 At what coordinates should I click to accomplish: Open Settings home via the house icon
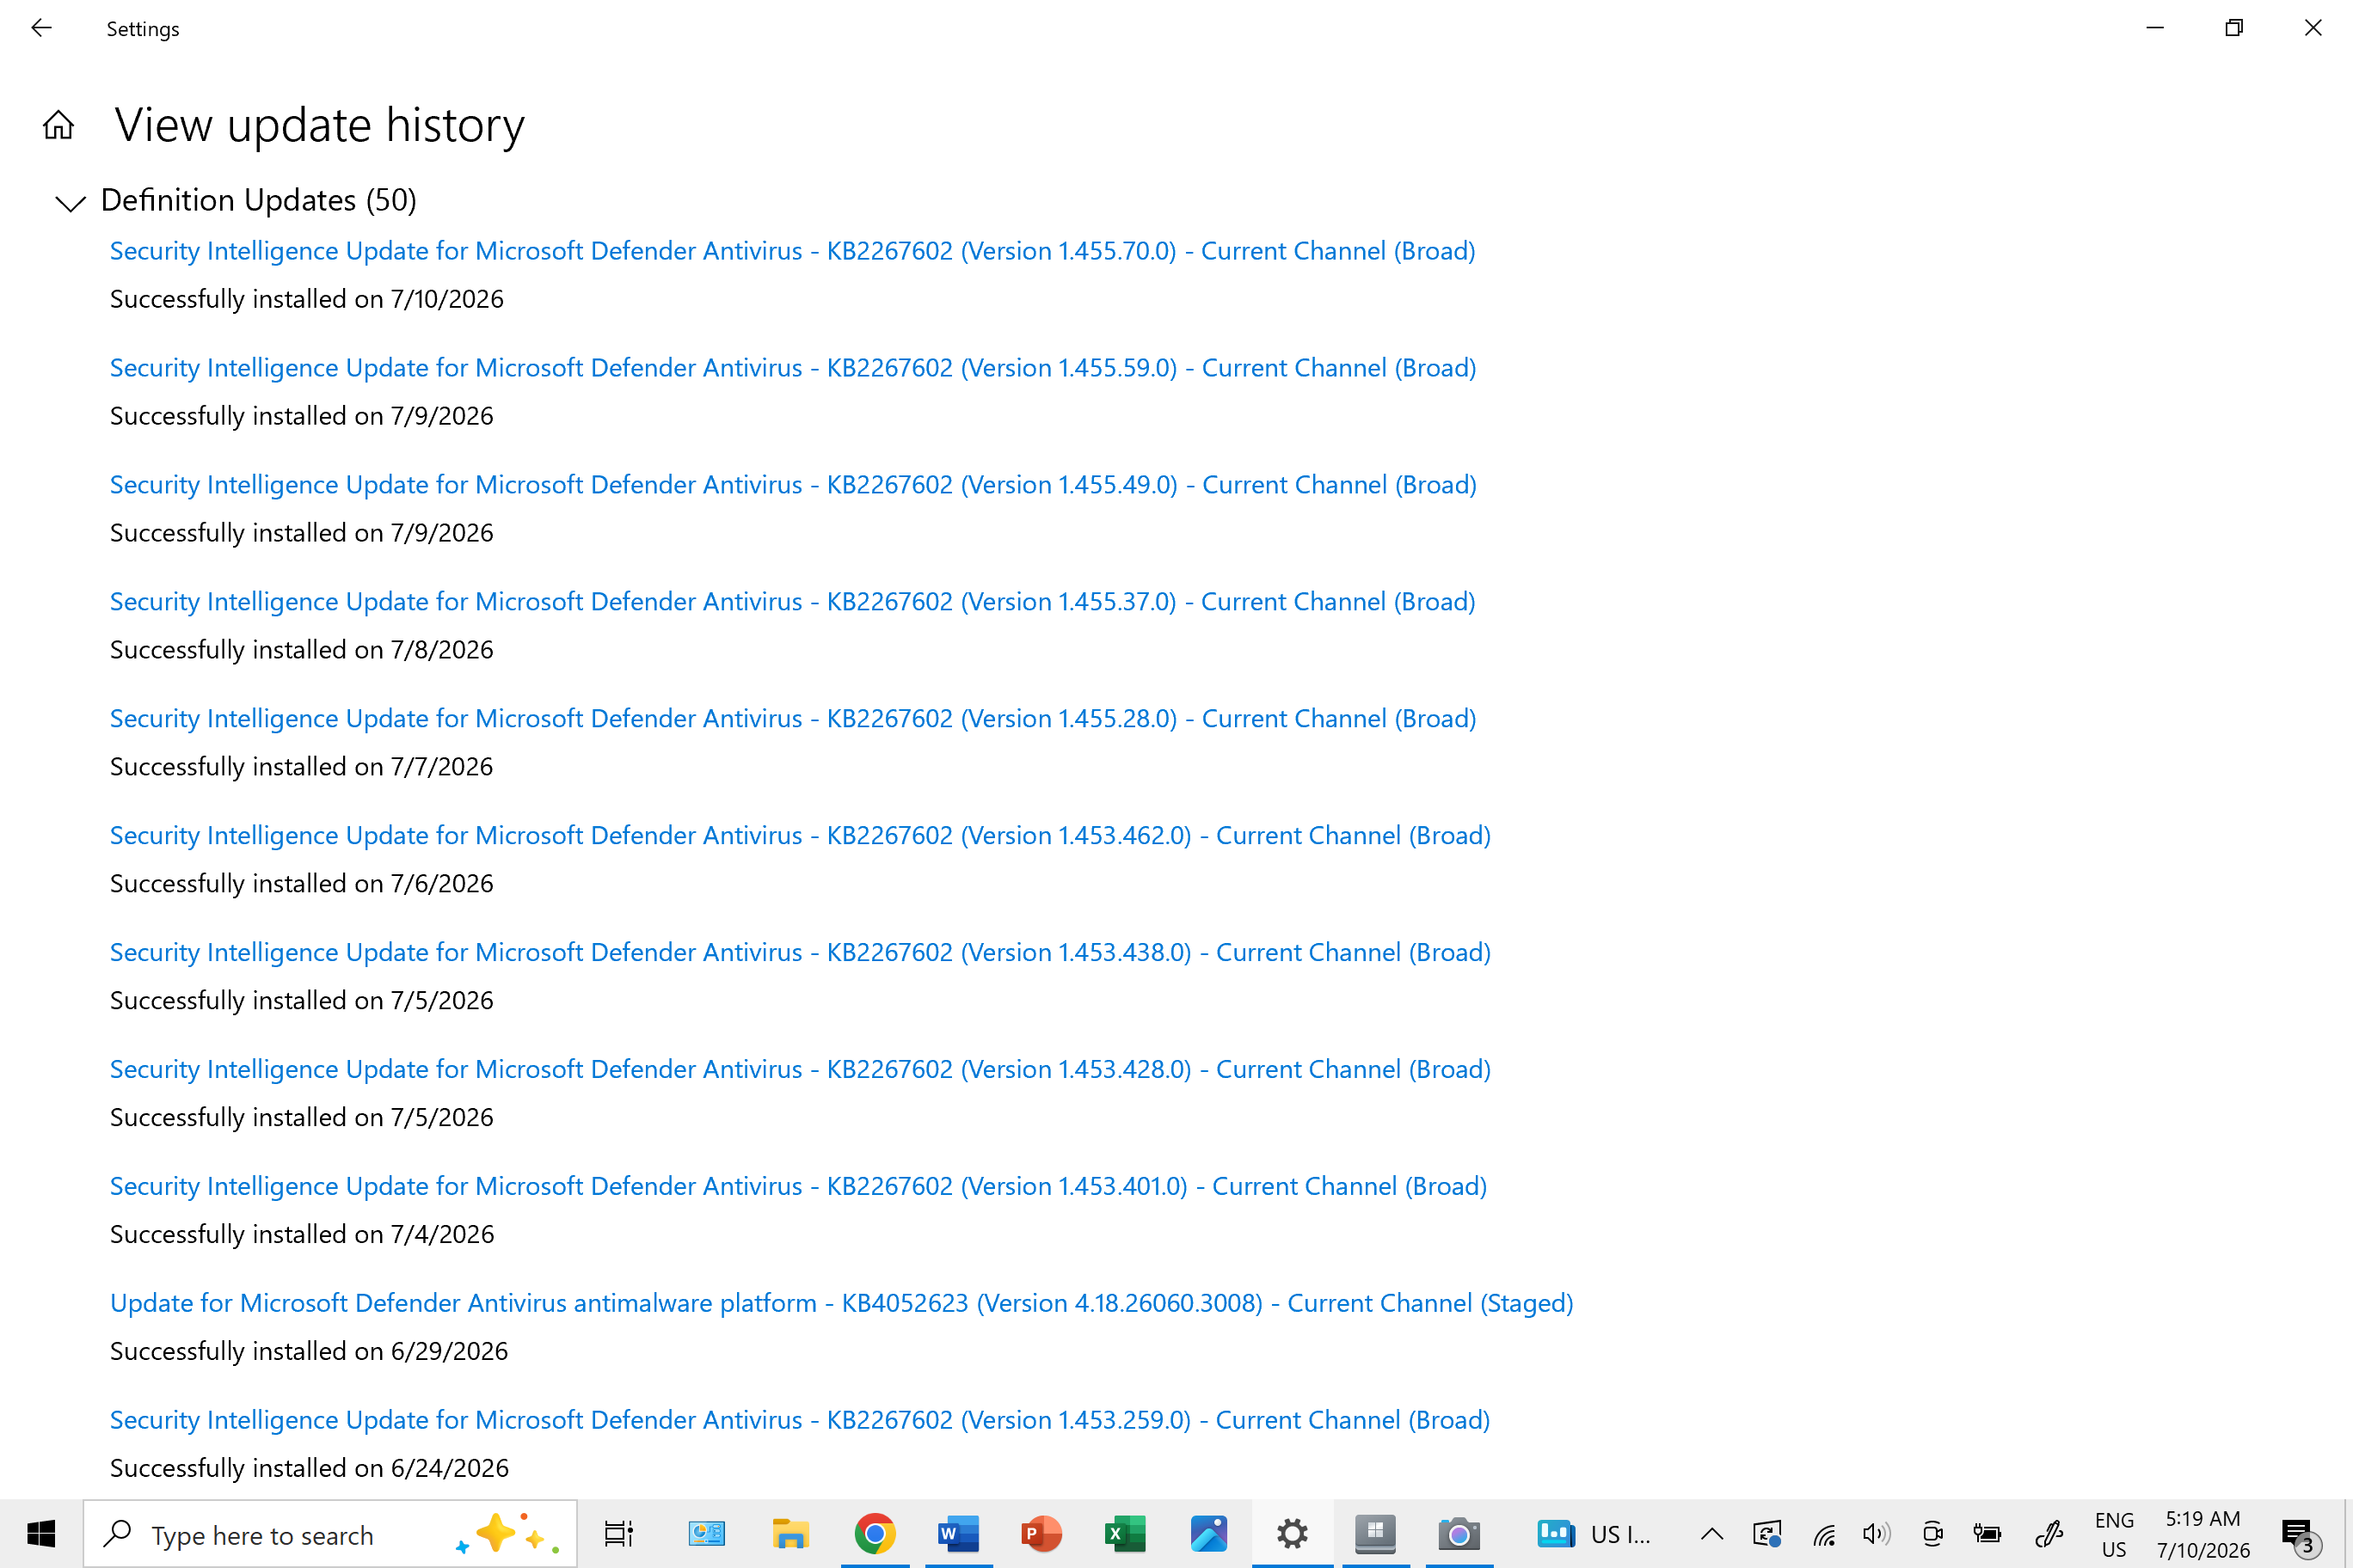(x=58, y=125)
